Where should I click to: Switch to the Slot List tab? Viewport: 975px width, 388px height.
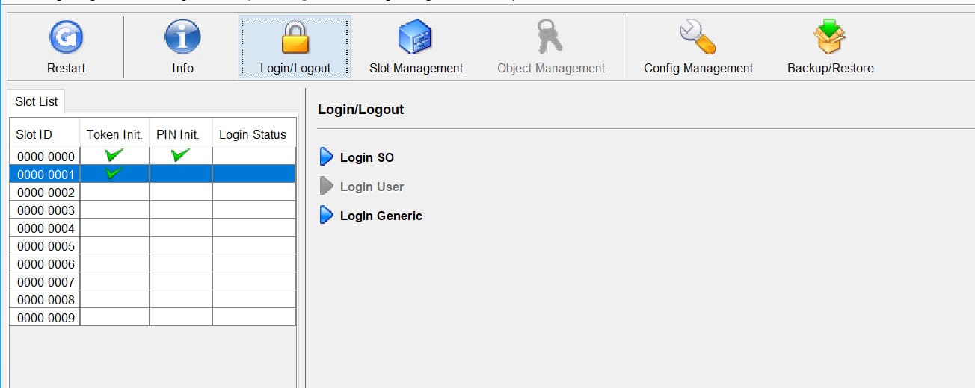click(37, 101)
